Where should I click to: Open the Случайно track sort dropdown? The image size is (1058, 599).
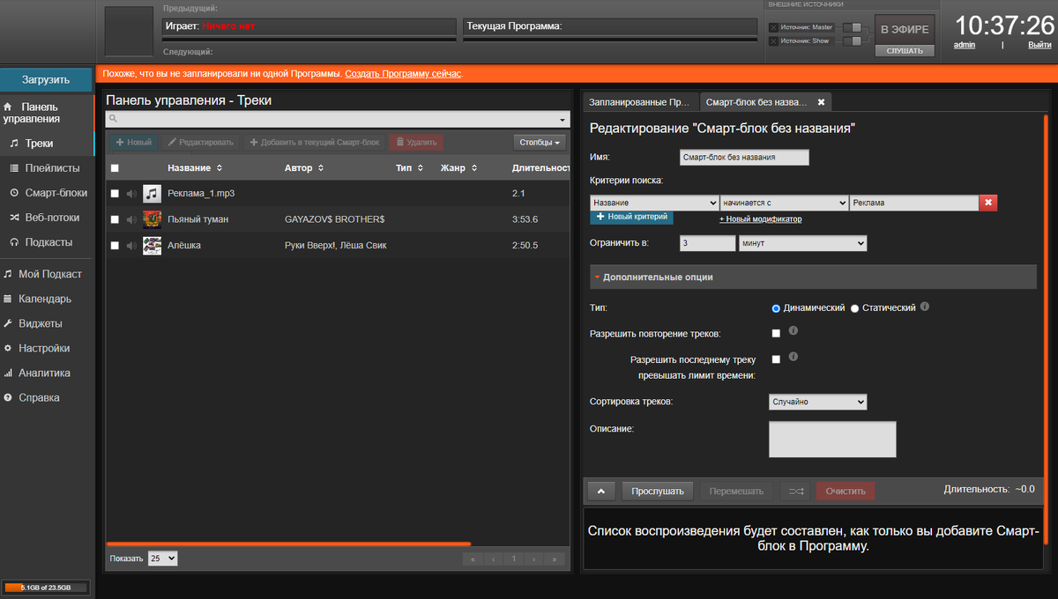pyautogui.click(x=818, y=402)
